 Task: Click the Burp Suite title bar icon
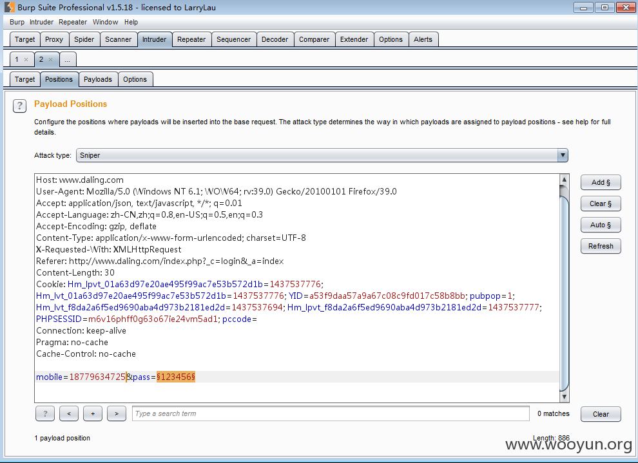(x=10, y=7)
